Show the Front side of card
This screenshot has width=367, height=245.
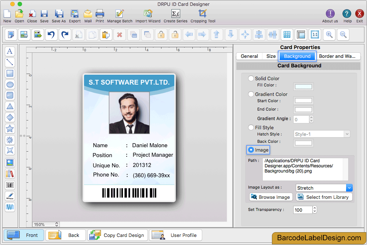coord(23,235)
